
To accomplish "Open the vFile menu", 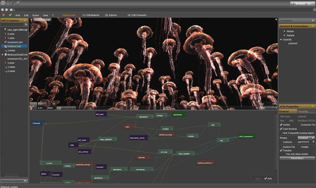I will pos(18,15).
